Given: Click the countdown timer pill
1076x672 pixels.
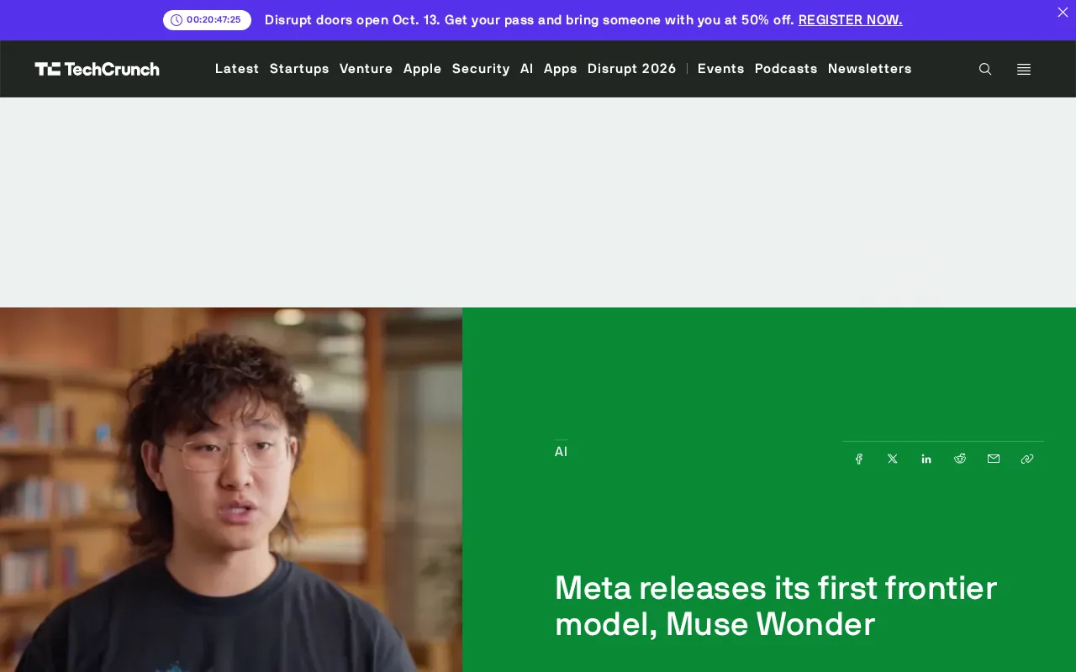Looking at the screenshot, I should click(207, 20).
